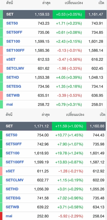Select SET100 link with last value 1,599.15
This screenshot has width=107, height=220.
point(13,41)
